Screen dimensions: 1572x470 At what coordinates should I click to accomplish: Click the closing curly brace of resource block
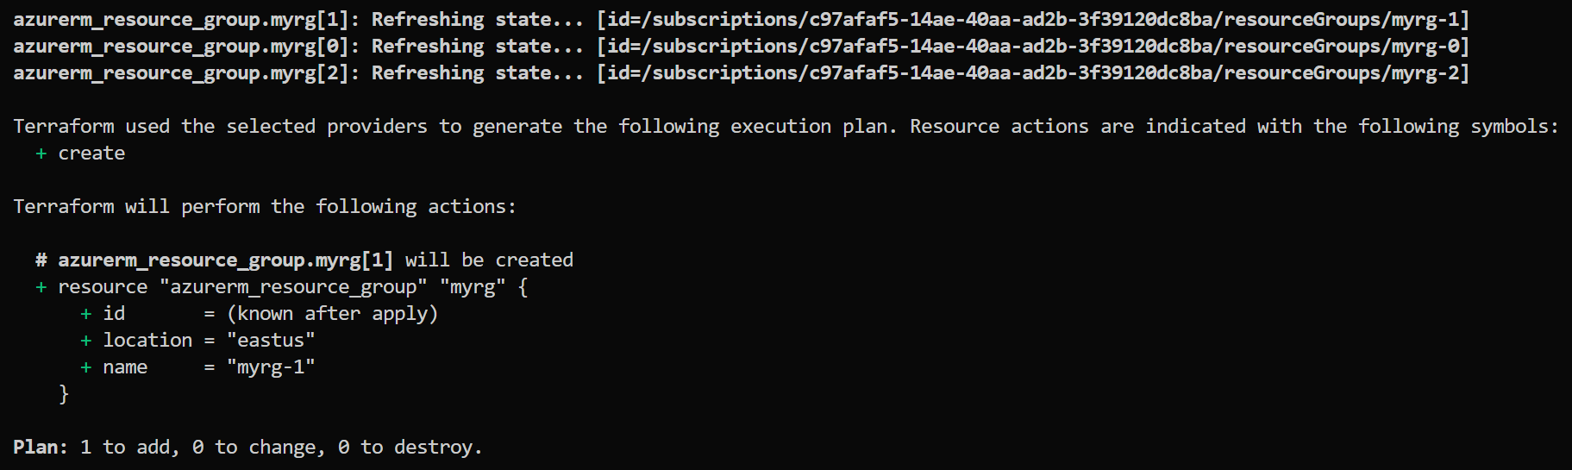coord(63,394)
